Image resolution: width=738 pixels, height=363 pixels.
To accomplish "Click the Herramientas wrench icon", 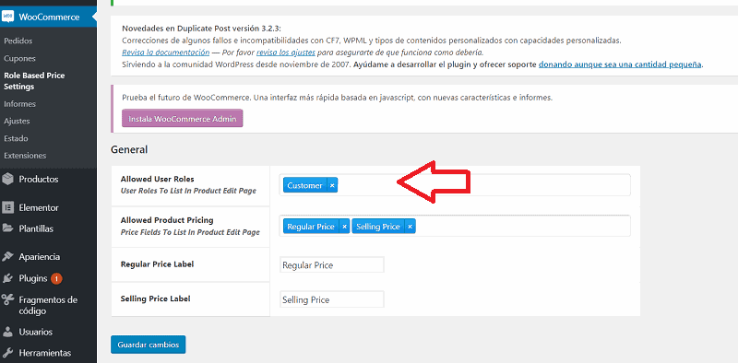I will pos(7,353).
